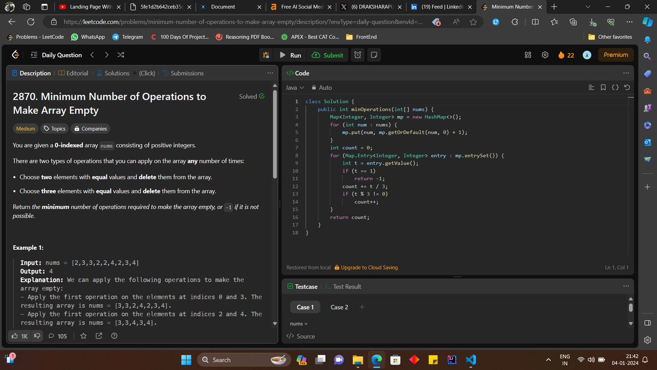Switch to the Editorial tab
This screenshot has width=657, height=370.
pyautogui.click(x=73, y=73)
